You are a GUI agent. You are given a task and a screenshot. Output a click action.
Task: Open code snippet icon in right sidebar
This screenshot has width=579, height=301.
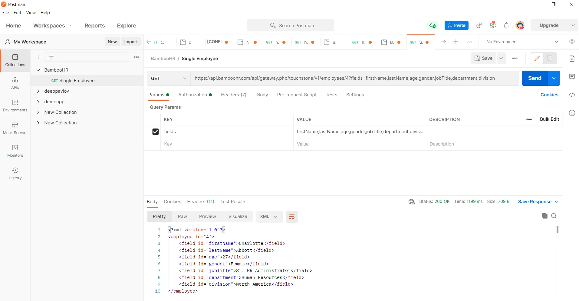pos(572,95)
